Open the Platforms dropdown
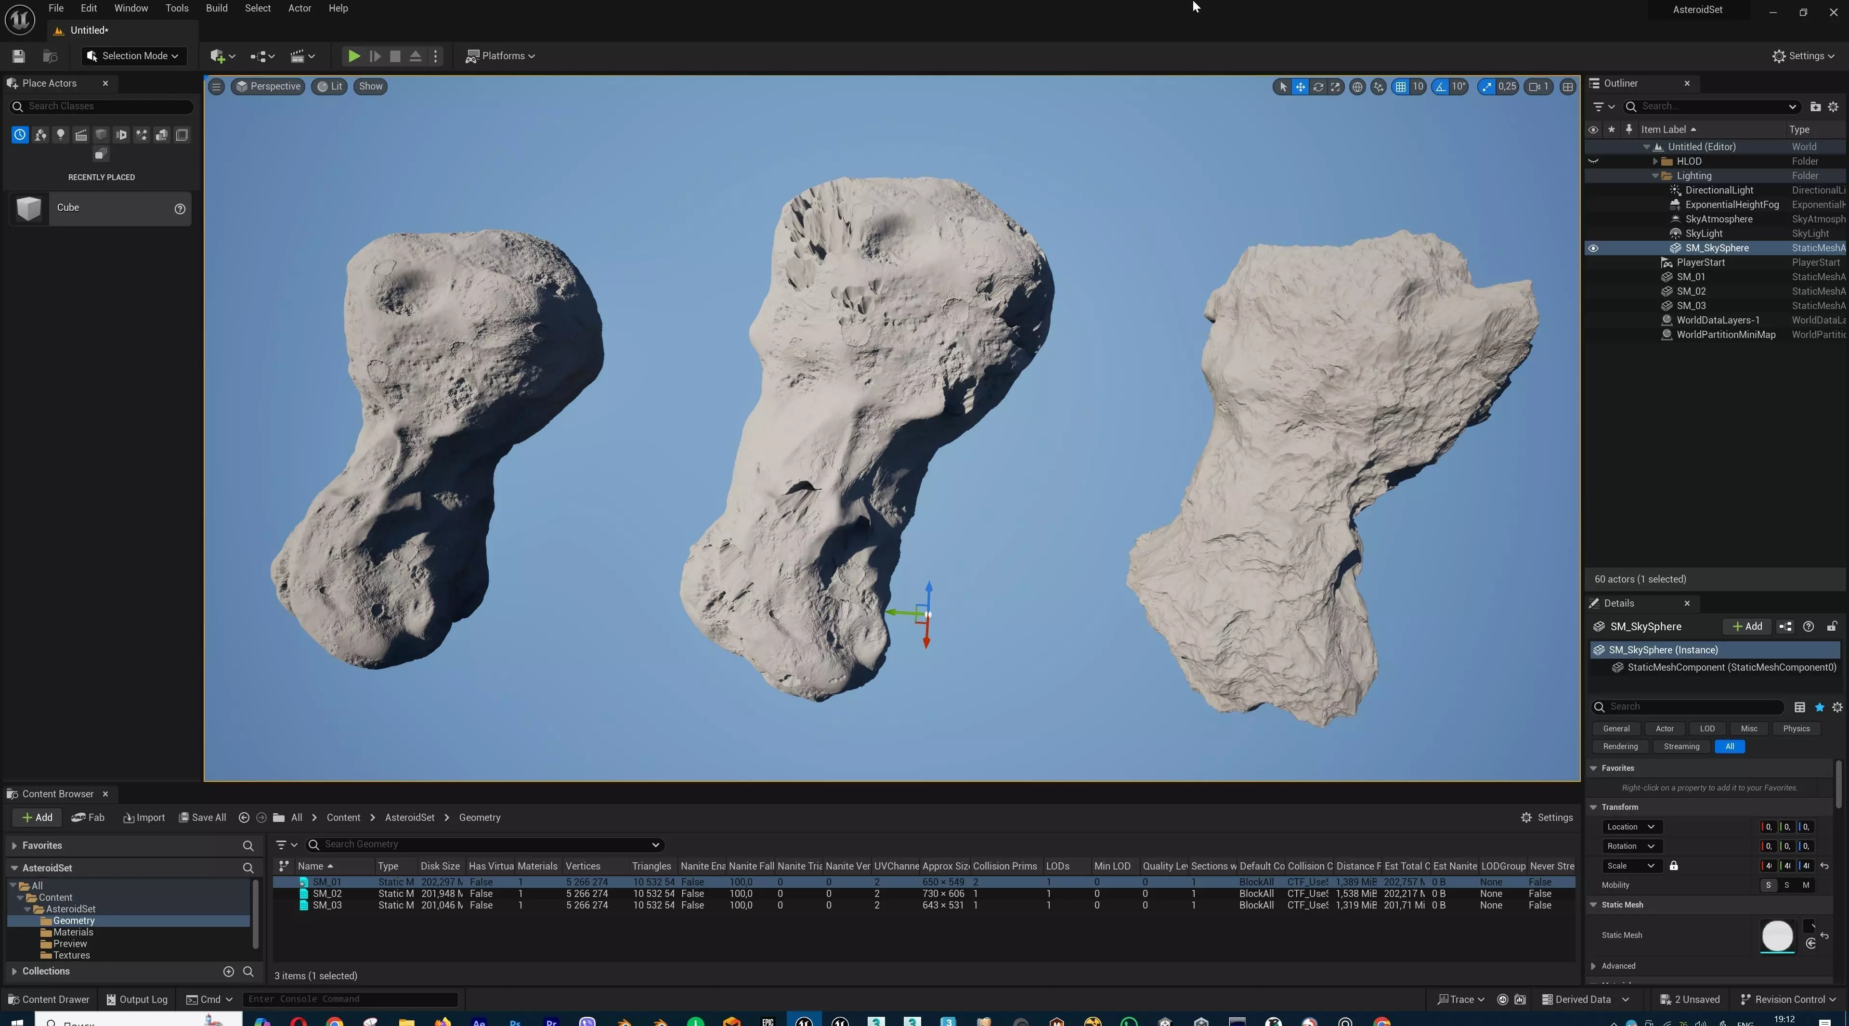 coord(500,56)
